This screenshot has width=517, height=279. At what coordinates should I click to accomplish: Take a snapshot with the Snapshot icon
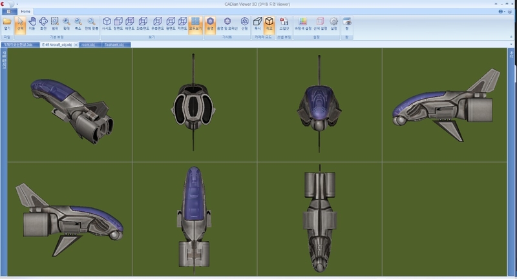pyautogui.click(x=283, y=24)
